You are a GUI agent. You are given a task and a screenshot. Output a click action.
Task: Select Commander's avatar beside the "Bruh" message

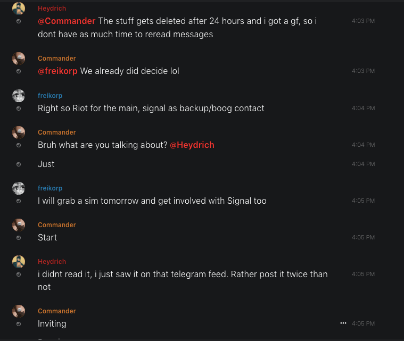point(19,132)
